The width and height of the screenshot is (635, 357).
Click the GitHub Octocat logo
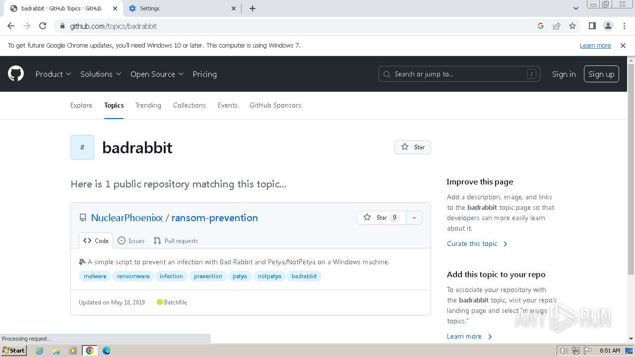click(16, 74)
